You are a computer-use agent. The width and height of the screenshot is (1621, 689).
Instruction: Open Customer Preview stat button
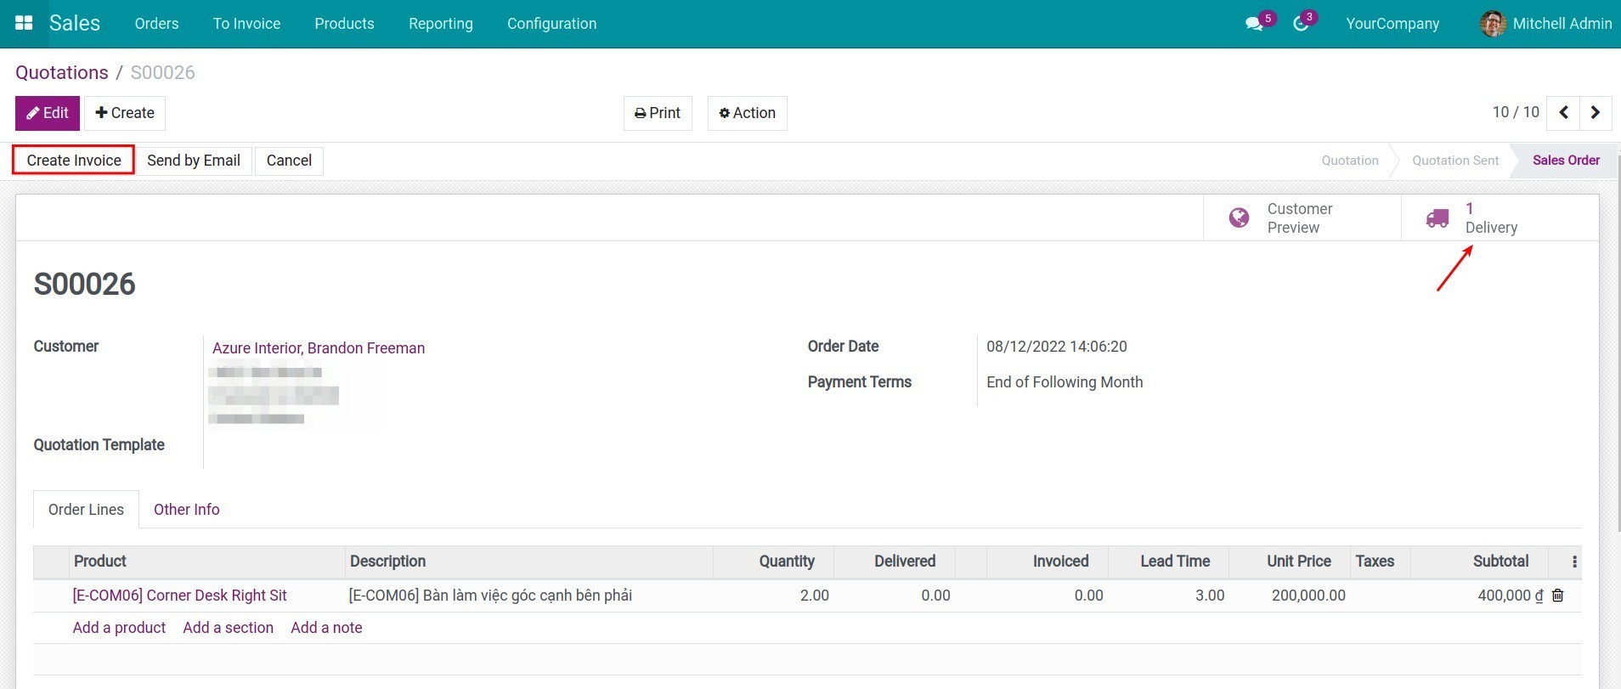point(1302,217)
